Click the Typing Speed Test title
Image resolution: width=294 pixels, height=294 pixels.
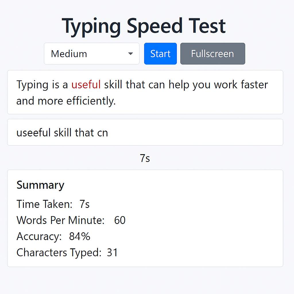pyautogui.click(x=144, y=26)
